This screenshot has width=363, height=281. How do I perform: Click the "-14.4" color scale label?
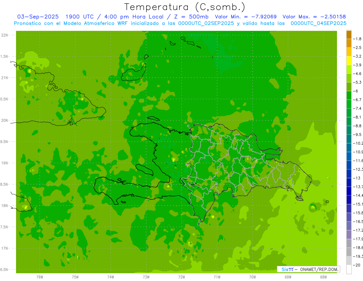pyautogui.click(x=359, y=196)
